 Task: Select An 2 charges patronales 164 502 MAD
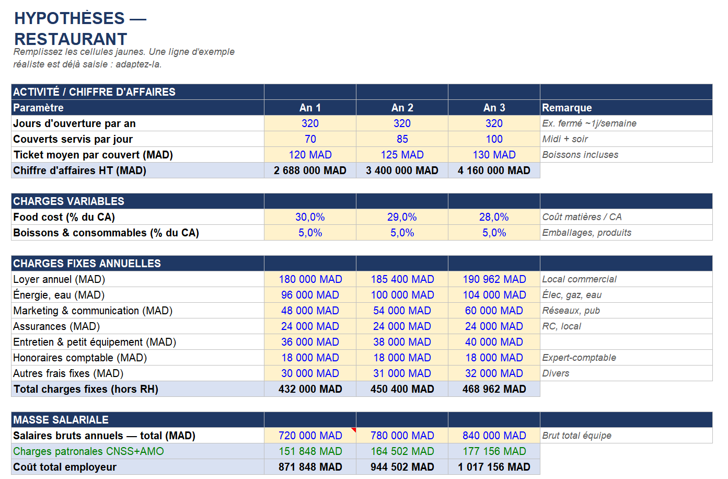402,451
